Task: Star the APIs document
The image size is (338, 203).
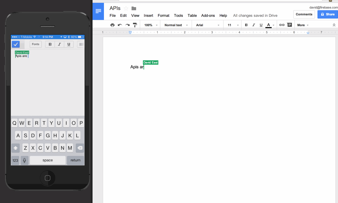Action: point(126,8)
